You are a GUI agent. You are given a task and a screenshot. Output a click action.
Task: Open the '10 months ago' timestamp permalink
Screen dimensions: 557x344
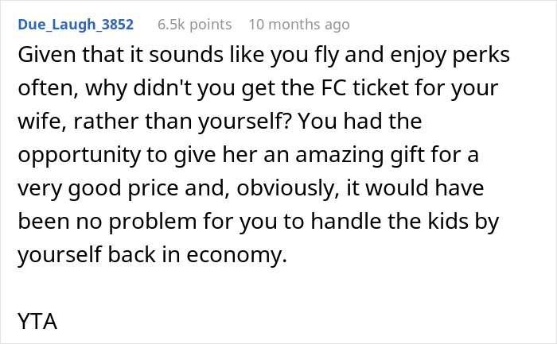(x=298, y=25)
